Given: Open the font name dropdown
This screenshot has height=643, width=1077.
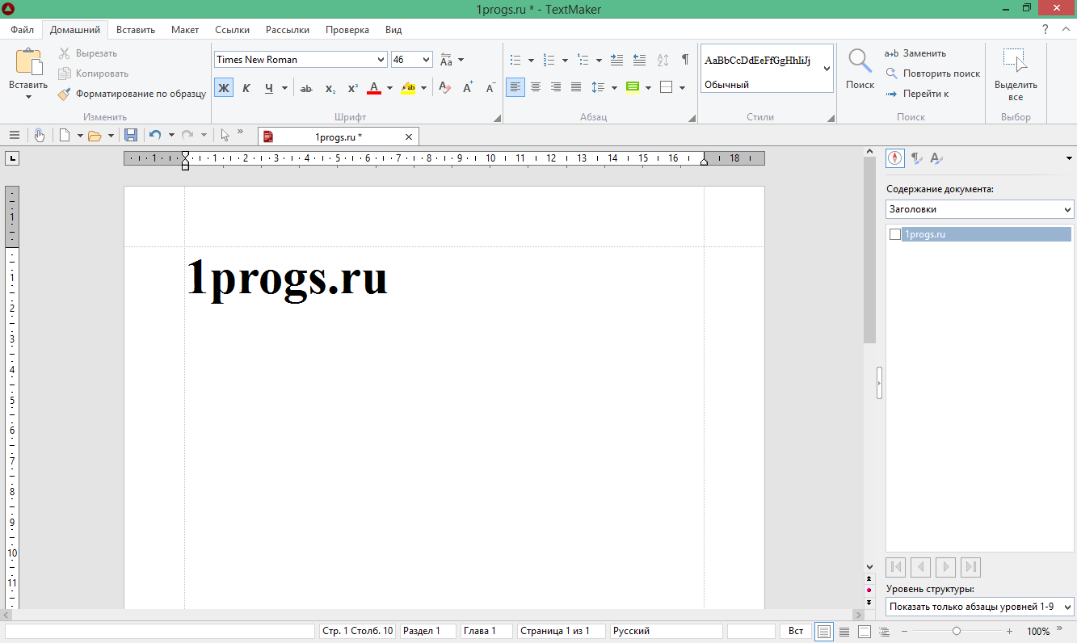Looking at the screenshot, I should coord(381,60).
